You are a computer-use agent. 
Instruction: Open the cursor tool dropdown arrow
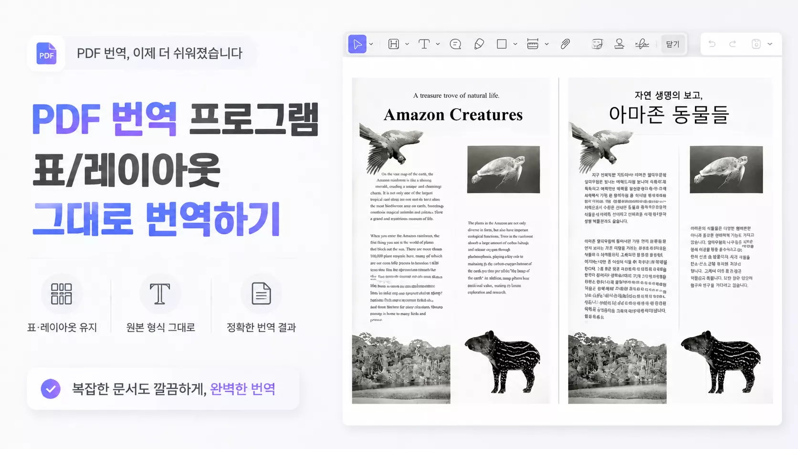(371, 44)
